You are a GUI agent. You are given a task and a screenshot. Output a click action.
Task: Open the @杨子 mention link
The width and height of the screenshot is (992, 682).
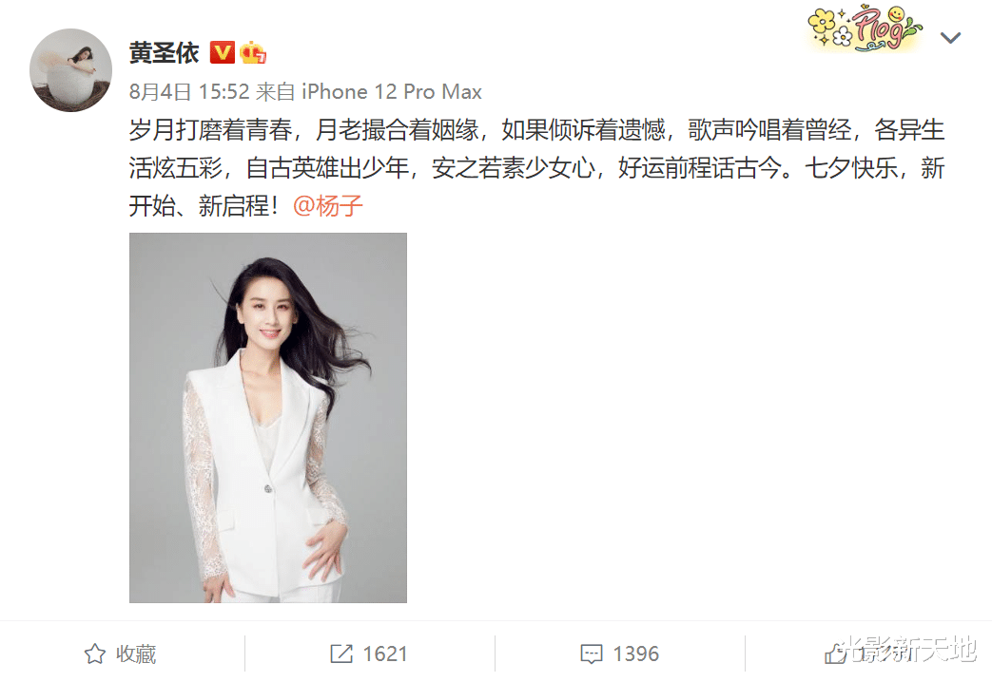tap(328, 206)
